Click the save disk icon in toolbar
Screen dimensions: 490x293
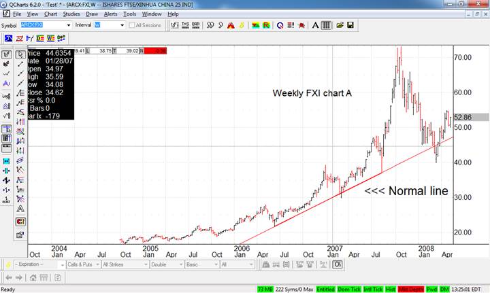coord(350,25)
